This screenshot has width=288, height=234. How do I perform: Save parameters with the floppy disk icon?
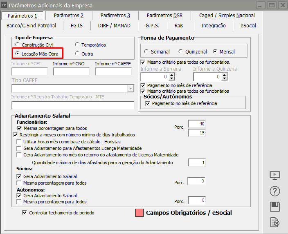275,207
